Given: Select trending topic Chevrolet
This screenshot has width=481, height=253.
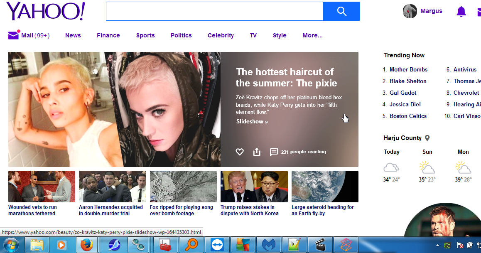Looking at the screenshot, I should point(466,93).
